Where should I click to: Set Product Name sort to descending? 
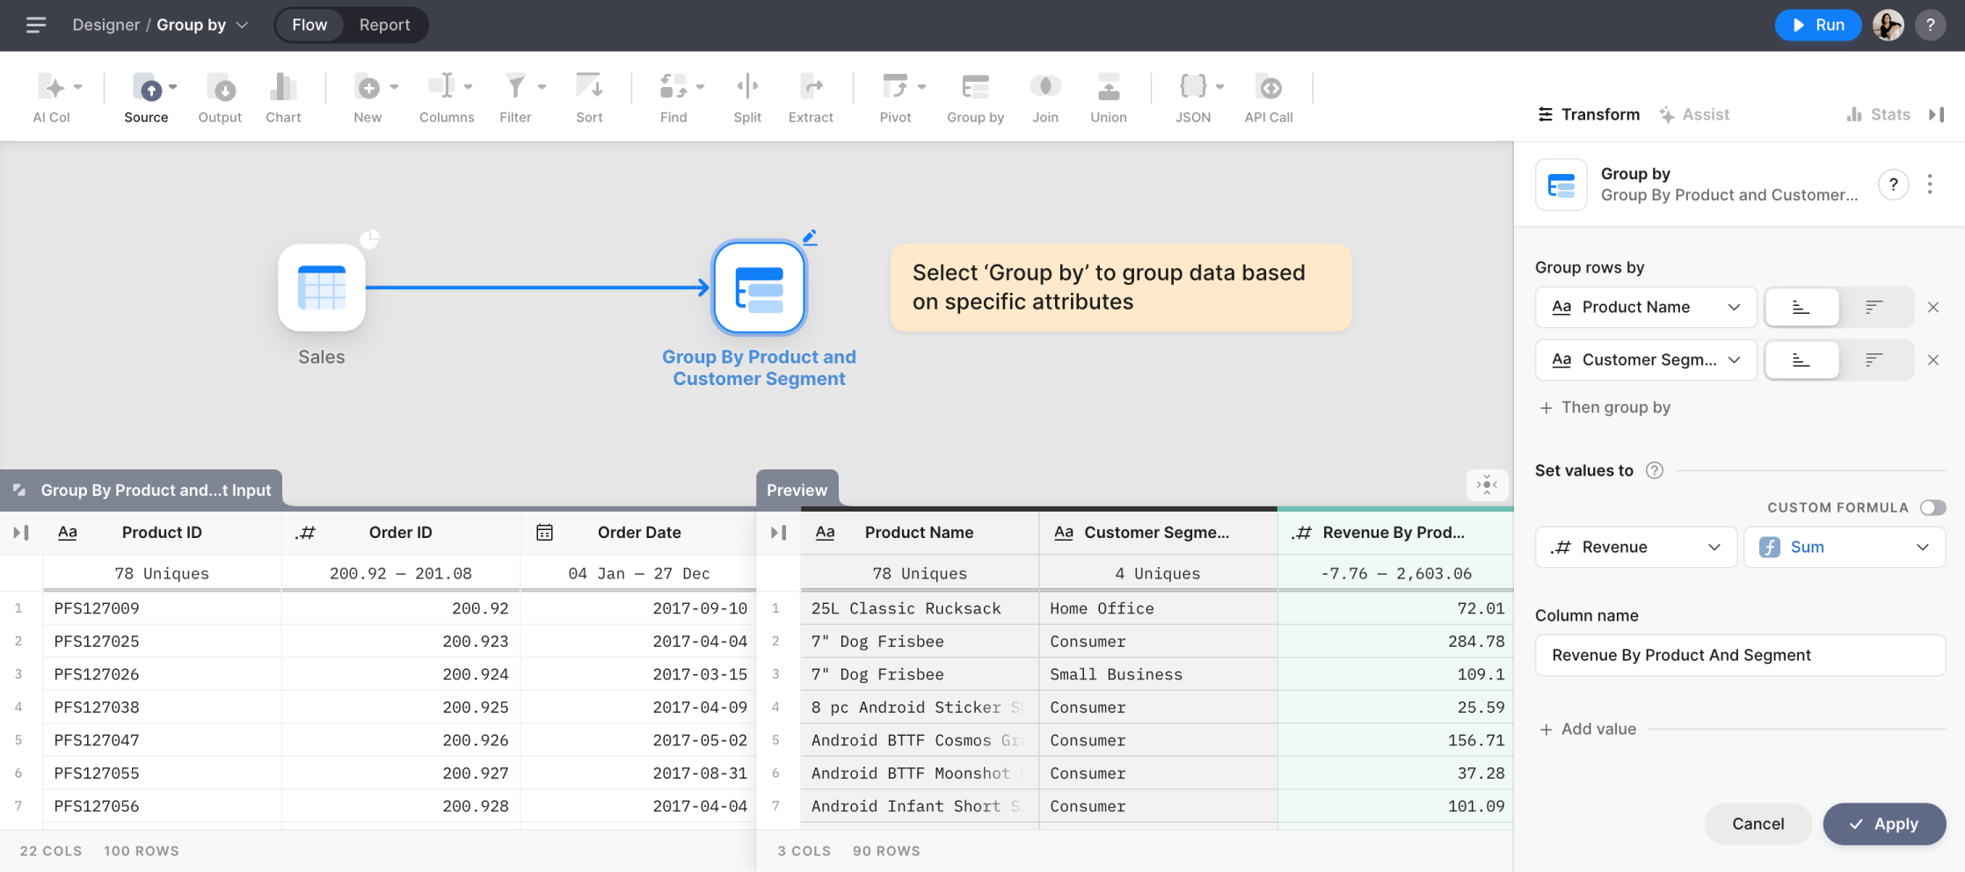(x=1874, y=308)
